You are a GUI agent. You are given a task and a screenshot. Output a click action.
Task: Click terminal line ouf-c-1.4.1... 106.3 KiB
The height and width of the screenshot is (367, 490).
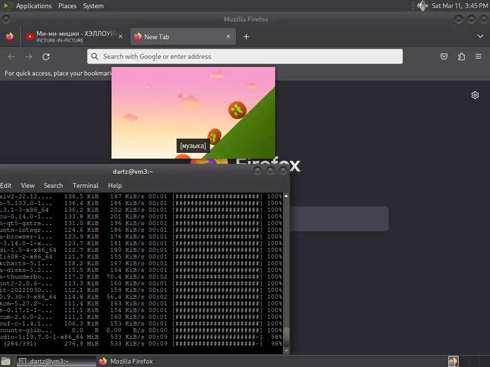click(141, 324)
